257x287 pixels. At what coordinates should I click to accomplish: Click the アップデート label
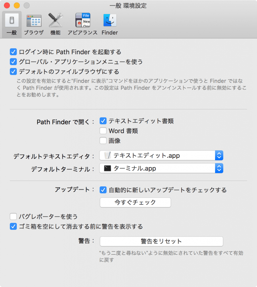[x=74, y=190]
